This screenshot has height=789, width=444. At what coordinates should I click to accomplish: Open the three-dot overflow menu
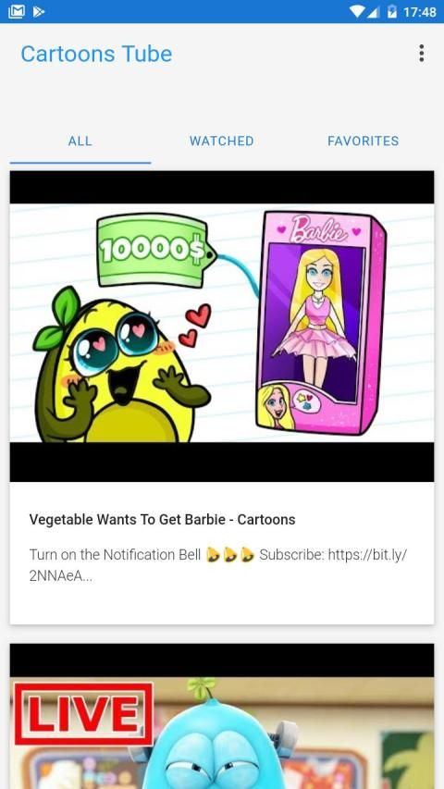point(421,54)
